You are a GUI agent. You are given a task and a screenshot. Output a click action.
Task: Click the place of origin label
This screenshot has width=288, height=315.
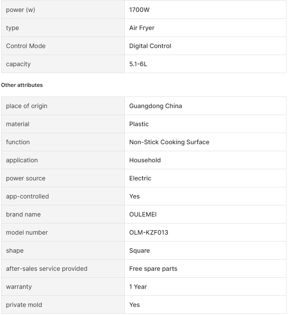click(x=27, y=106)
